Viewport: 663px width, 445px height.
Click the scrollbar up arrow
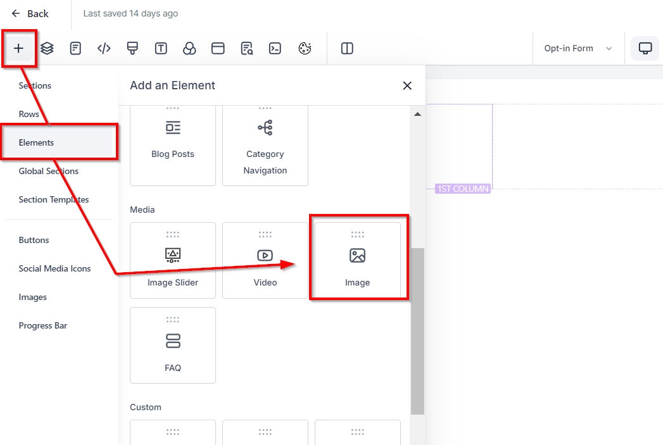[x=417, y=114]
